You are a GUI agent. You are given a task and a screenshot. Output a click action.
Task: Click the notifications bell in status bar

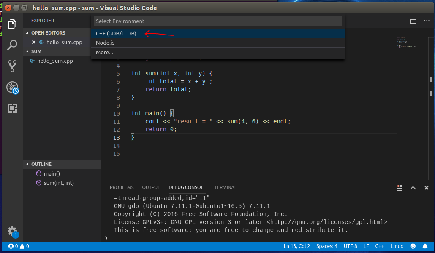pos(425,246)
